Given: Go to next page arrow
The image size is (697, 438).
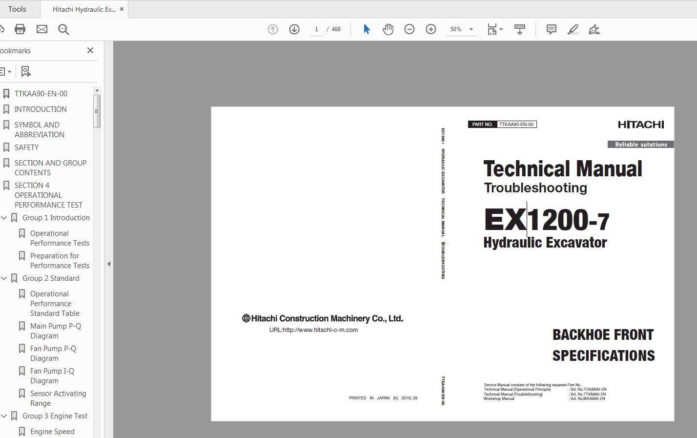Looking at the screenshot, I should [x=294, y=29].
